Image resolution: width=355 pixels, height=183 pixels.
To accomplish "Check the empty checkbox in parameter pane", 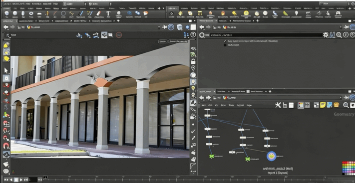I will 225,45.
